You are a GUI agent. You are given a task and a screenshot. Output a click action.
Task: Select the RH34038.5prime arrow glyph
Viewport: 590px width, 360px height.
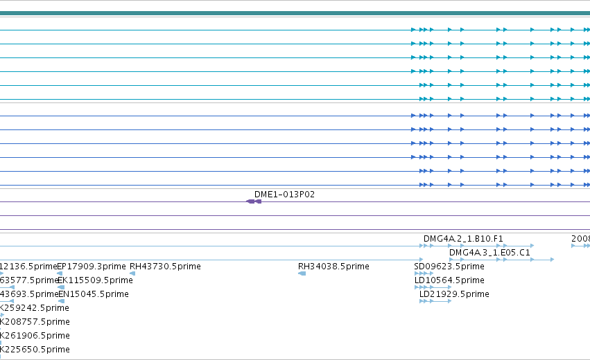pyautogui.click(x=302, y=273)
